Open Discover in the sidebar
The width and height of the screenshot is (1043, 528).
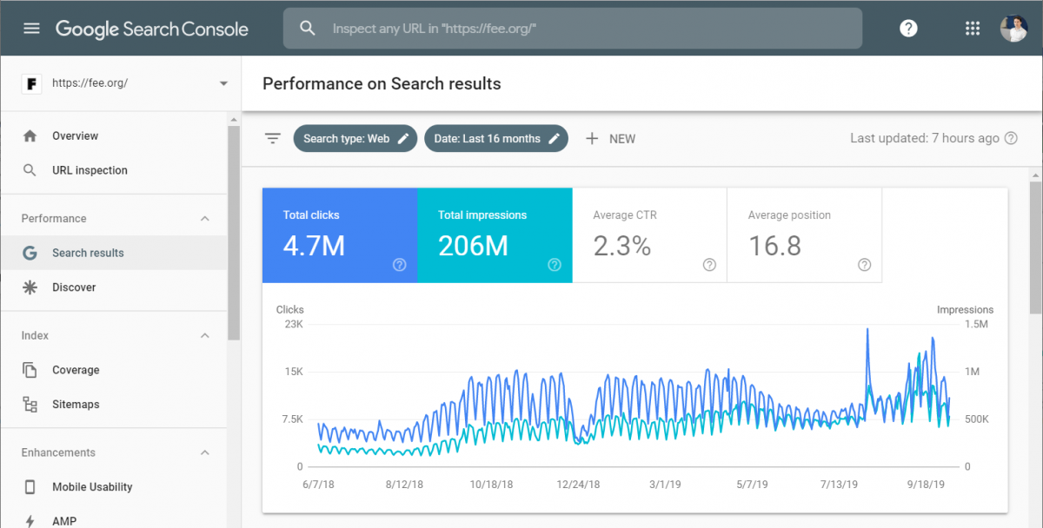click(113, 287)
